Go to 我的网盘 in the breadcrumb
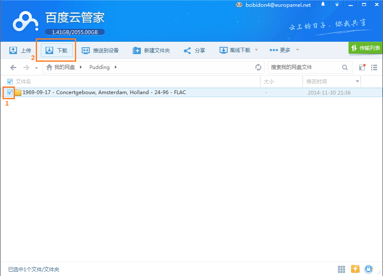383x276 pixels. tap(64, 67)
